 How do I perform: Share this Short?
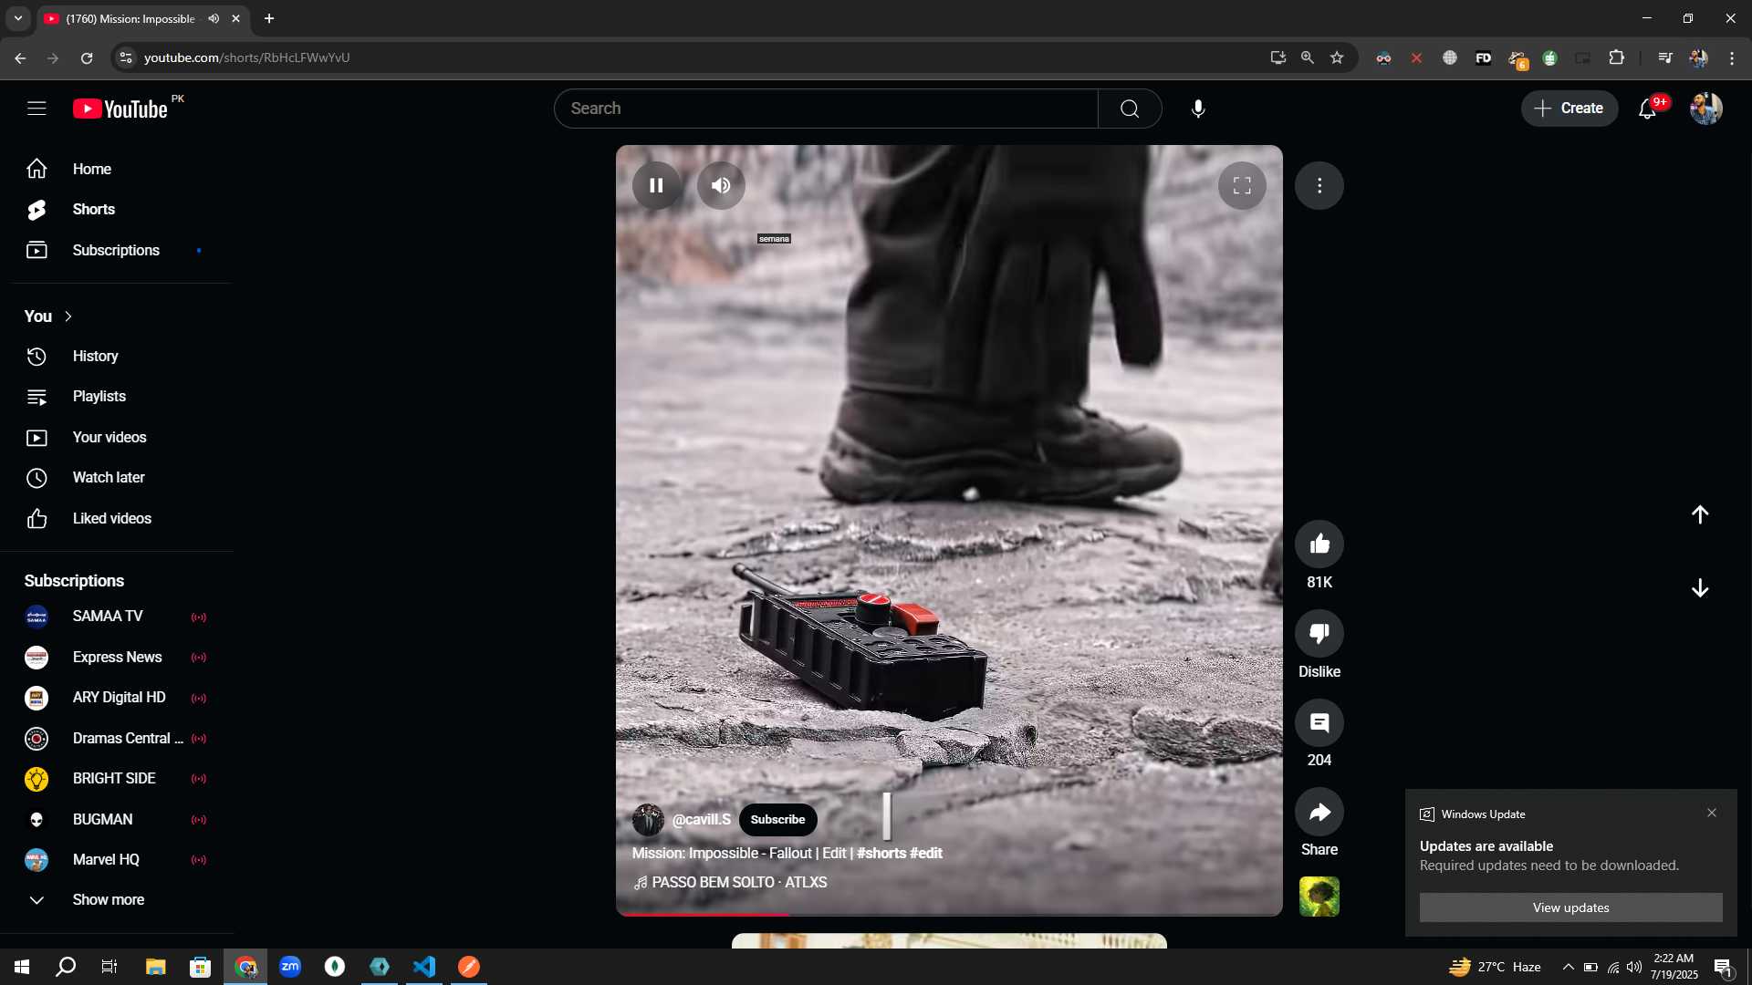[1319, 813]
